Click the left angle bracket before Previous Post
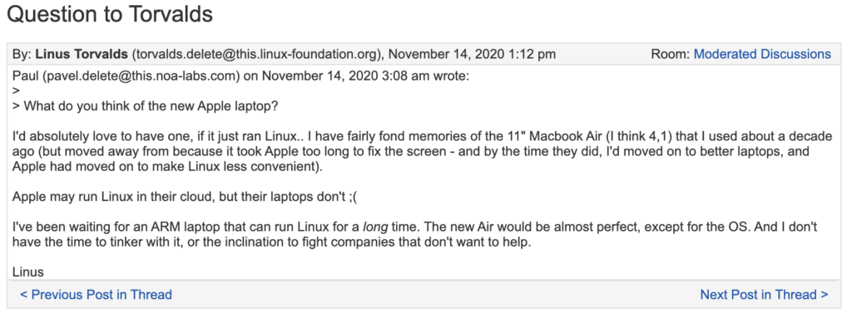 pyautogui.click(x=23, y=295)
